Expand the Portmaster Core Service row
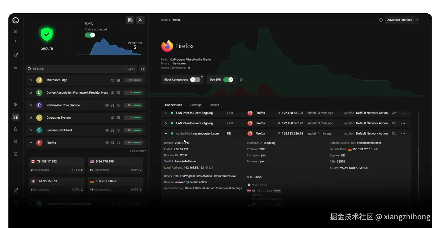437x228 pixels. pos(31,105)
